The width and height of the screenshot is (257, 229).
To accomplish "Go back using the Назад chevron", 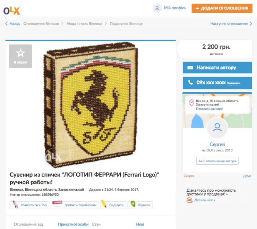I will click(6, 24).
